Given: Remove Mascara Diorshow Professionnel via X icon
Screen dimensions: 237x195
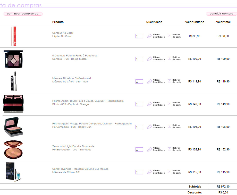Looking at the screenshot, I should [x=169, y=81].
